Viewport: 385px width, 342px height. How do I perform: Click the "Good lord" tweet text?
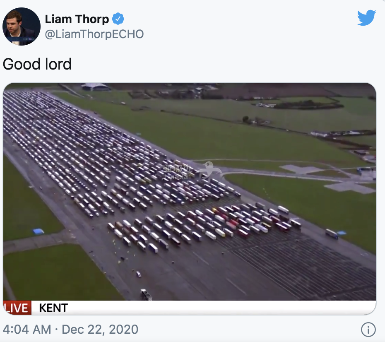point(37,64)
